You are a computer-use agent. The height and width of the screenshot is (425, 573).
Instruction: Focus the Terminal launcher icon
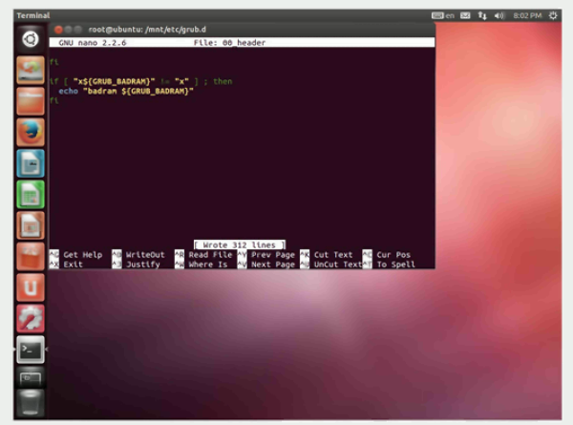31,351
